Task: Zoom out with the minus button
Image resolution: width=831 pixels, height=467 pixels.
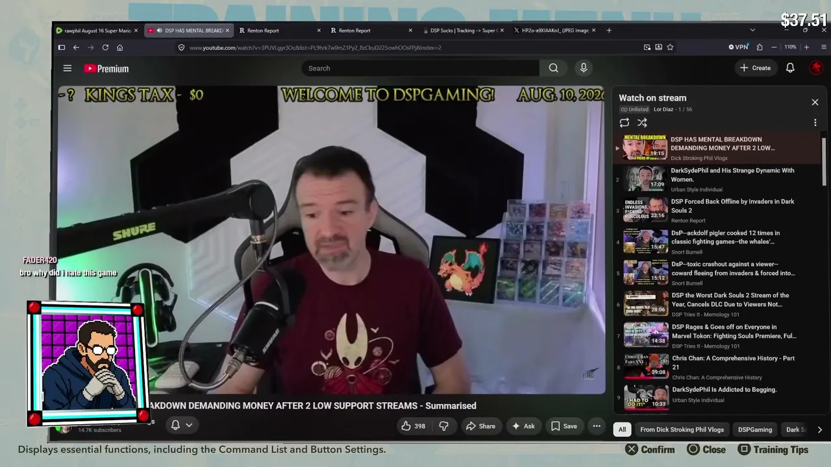Action: [x=774, y=47]
